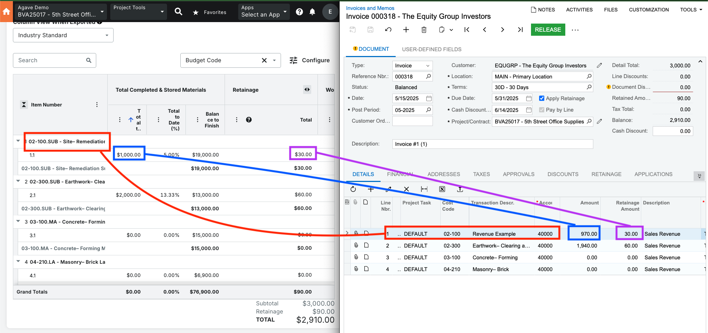Click the Customer Order field
The height and width of the screenshot is (333, 708).
pyautogui.click(x=412, y=121)
